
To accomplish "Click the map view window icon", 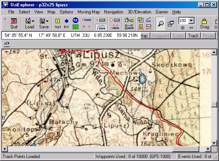I will 171,23.
